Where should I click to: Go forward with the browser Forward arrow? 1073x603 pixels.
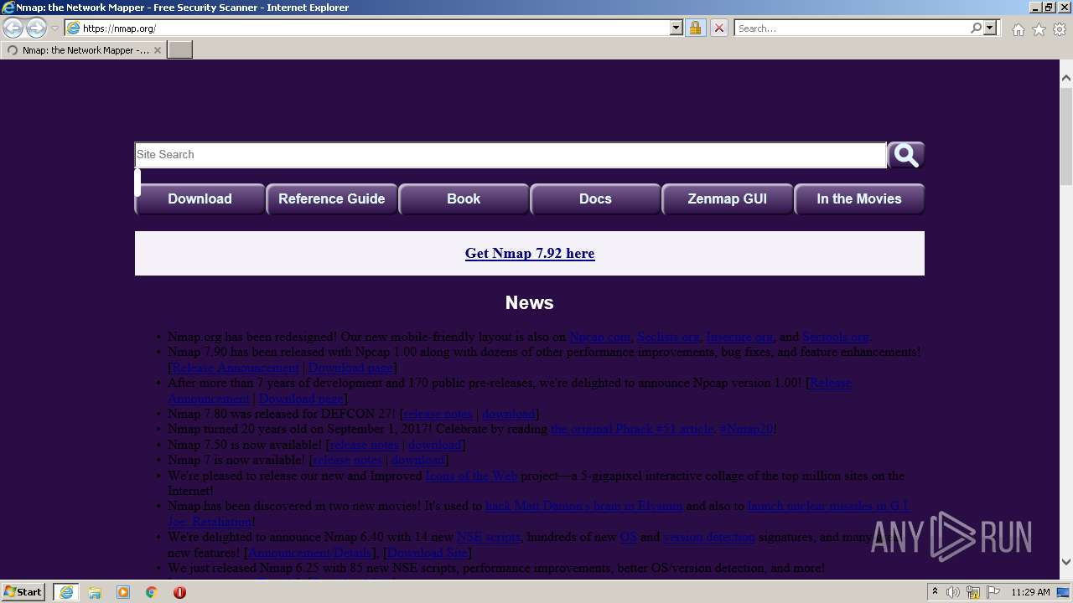36,28
